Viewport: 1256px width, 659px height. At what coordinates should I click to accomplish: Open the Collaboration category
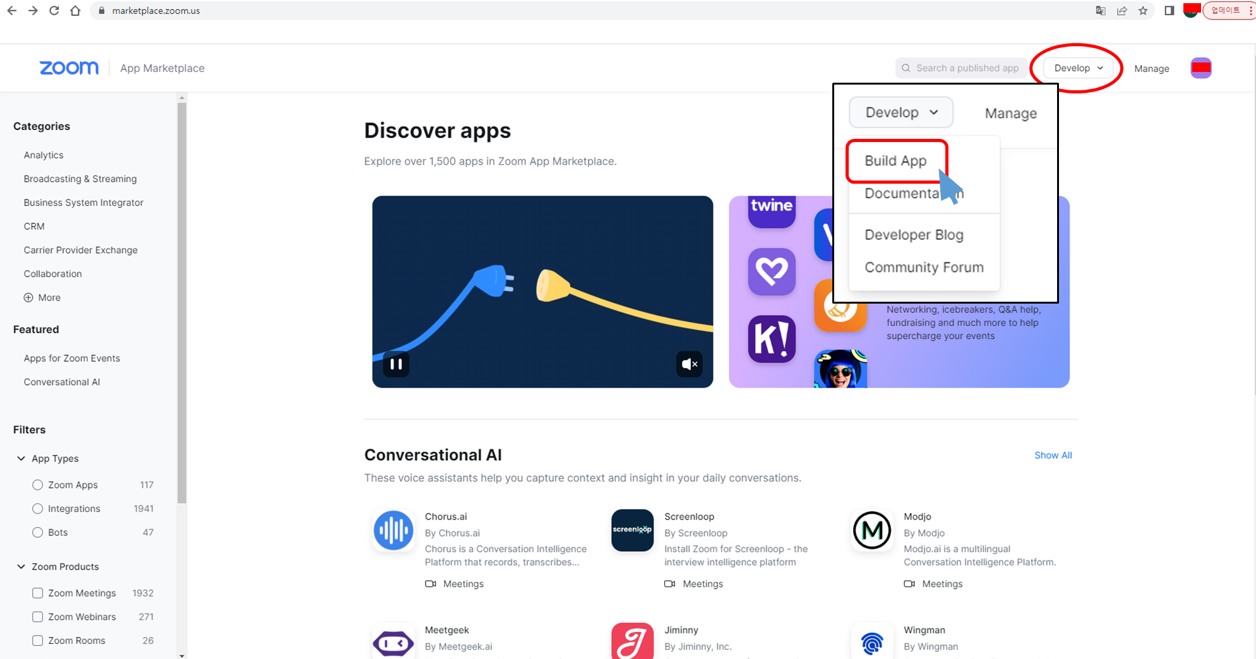[x=53, y=274]
